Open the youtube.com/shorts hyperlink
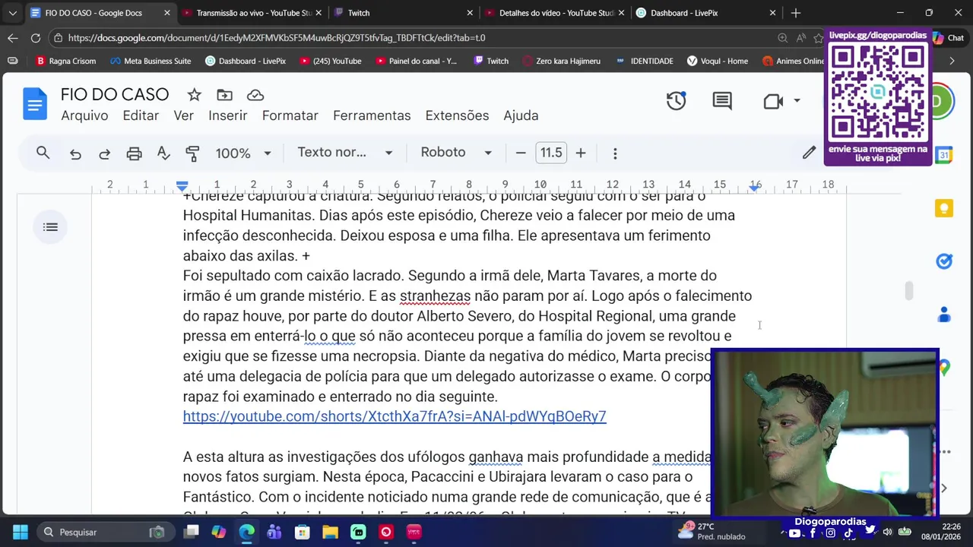The width and height of the screenshot is (973, 547). tap(395, 416)
